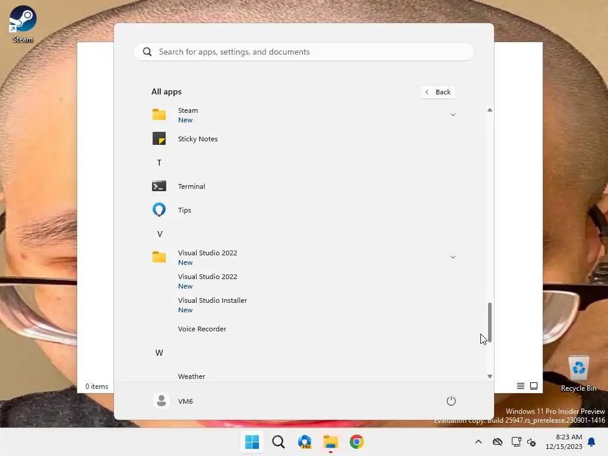
Task: Go Back from All apps
Action: coord(438,92)
